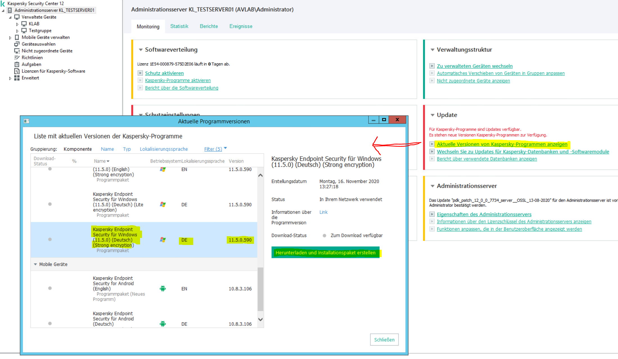Click the Richtlinien icon in tree
Screen dimensions: 618x359
coord(17,58)
